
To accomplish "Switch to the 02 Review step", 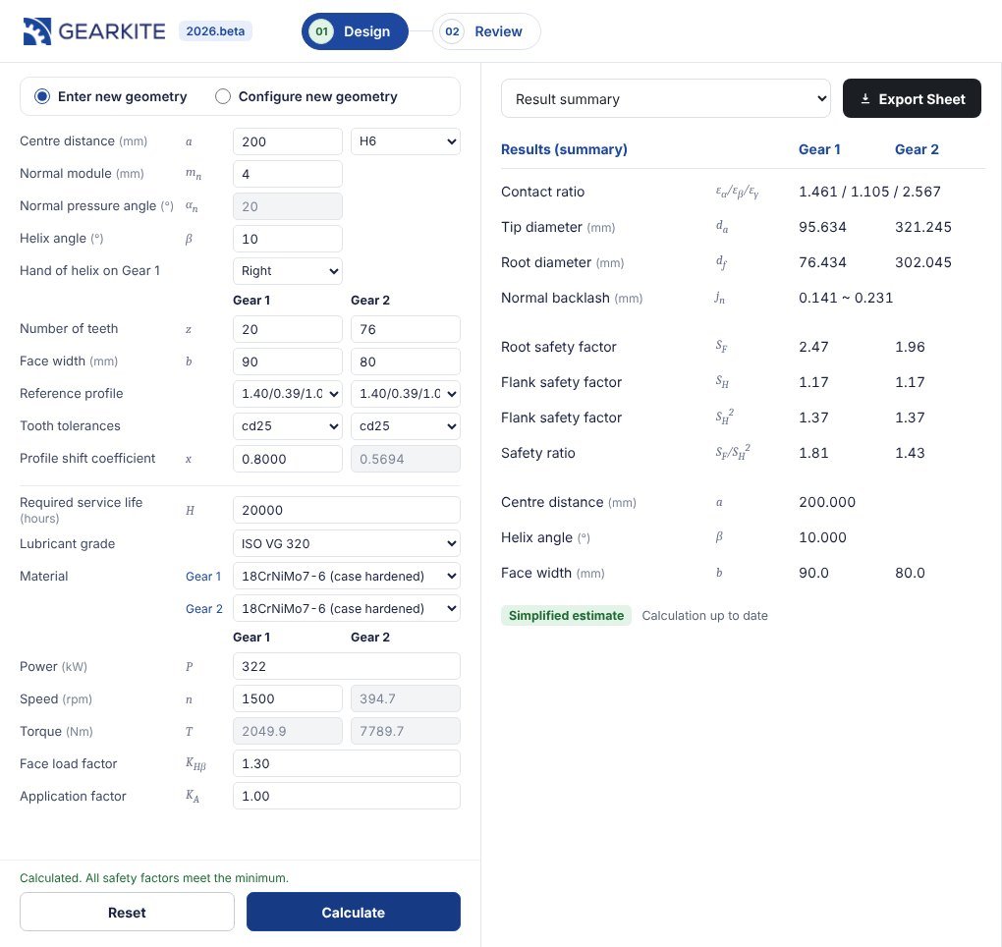I will click(x=486, y=31).
